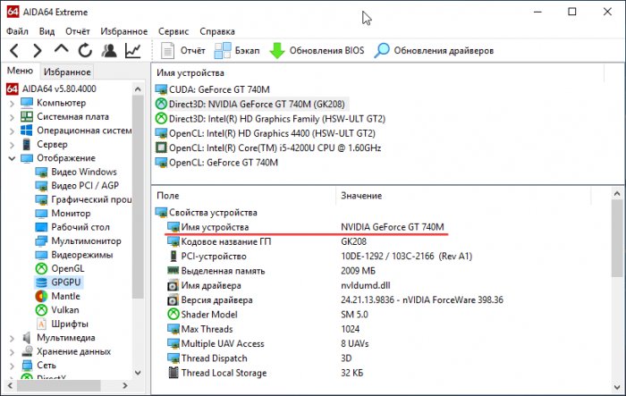Create a report with the Отчёт toolbar button
Screen dimensions: 626x396
(x=183, y=51)
